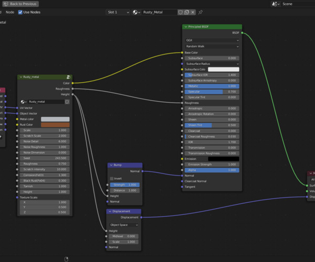Open the Object Space dropdown

click(x=123, y=225)
